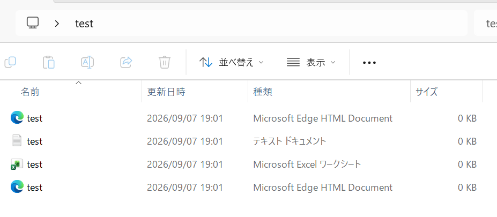Sort by the 種類 column header
Screen dimensions: 497x217
329,92
